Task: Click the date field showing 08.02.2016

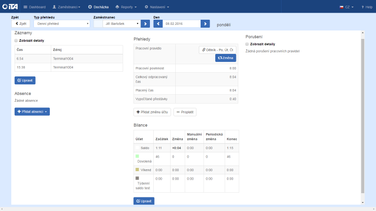Action: [x=181, y=23]
